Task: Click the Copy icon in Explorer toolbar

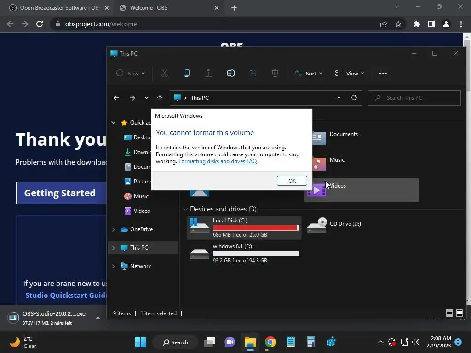Action: click(x=187, y=73)
